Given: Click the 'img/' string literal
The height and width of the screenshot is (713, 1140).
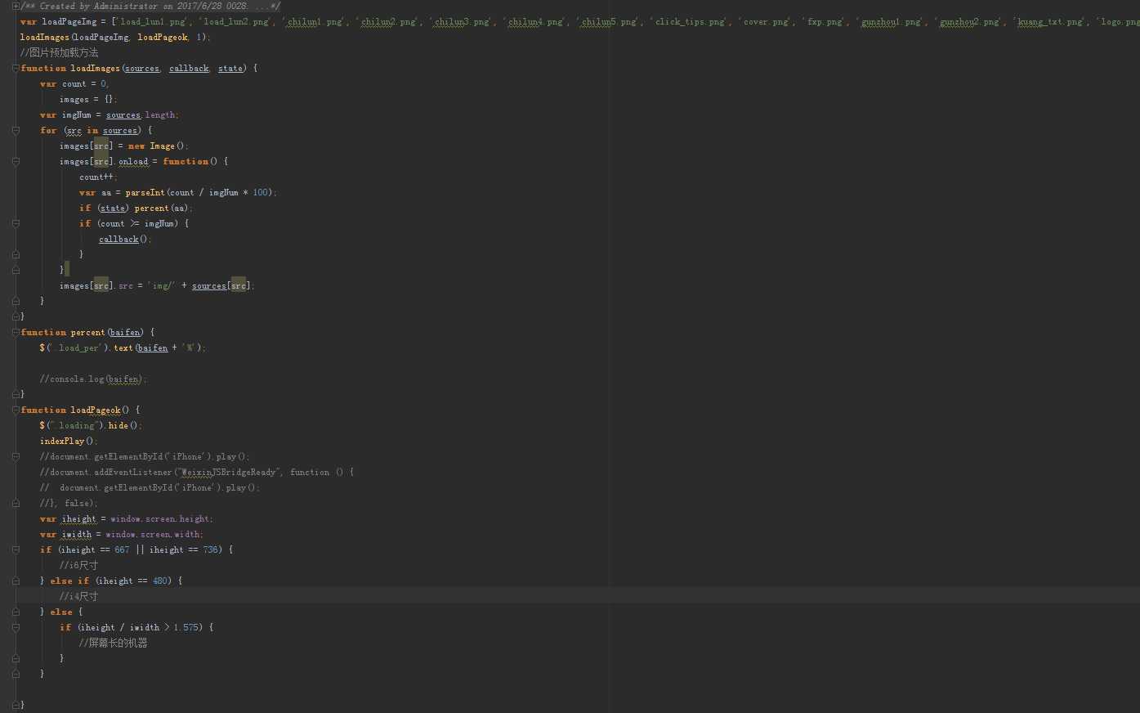Looking at the screenshot, I should tap(161, 285).
